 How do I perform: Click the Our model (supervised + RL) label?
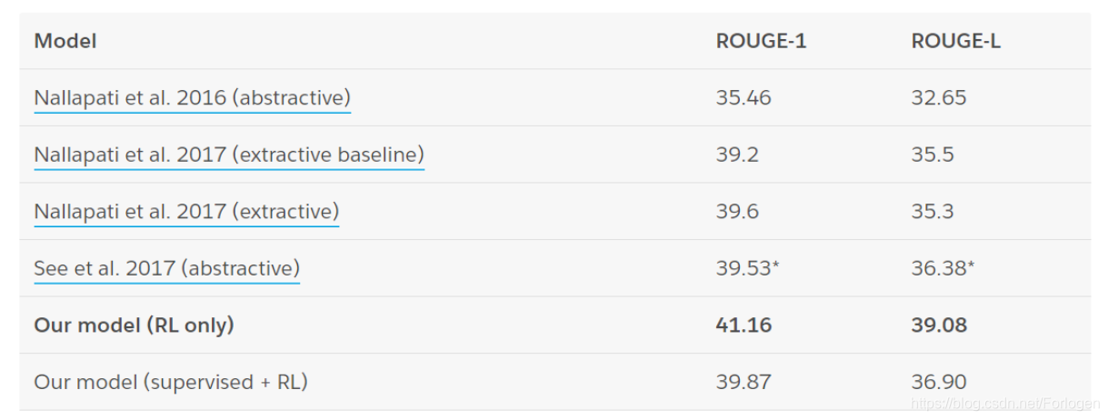click(x=171, y=382)
